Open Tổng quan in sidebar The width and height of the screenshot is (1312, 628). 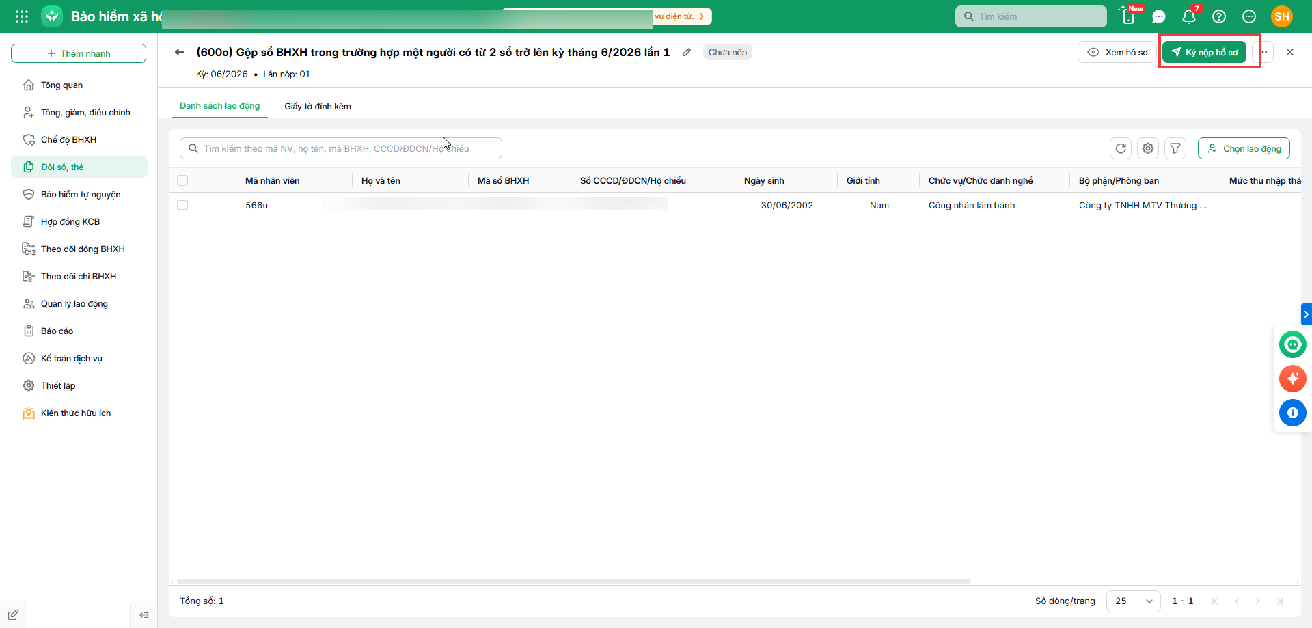[79, 85]
